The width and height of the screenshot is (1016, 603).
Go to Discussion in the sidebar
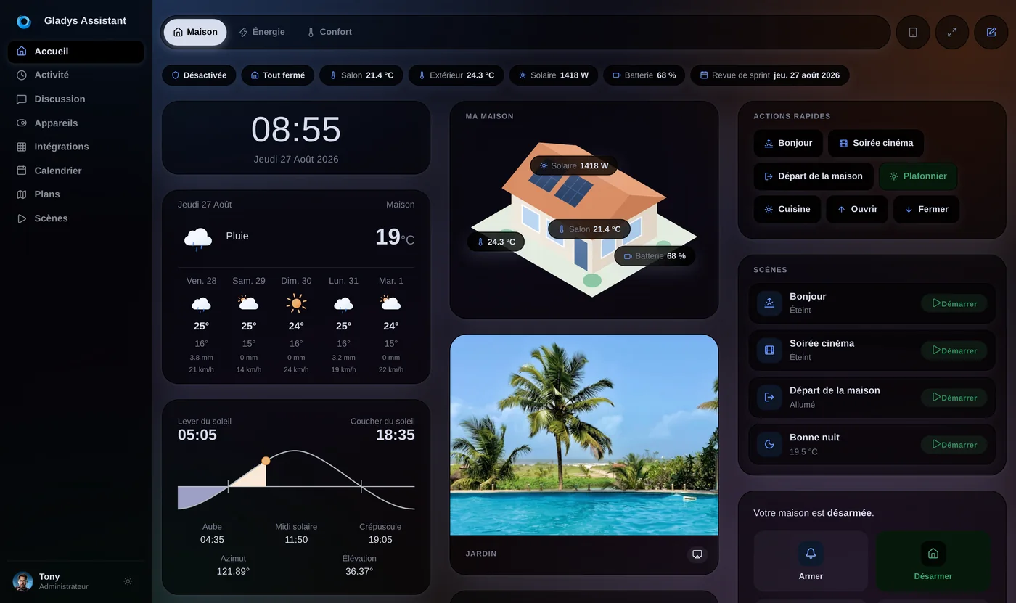click(76, 99)
